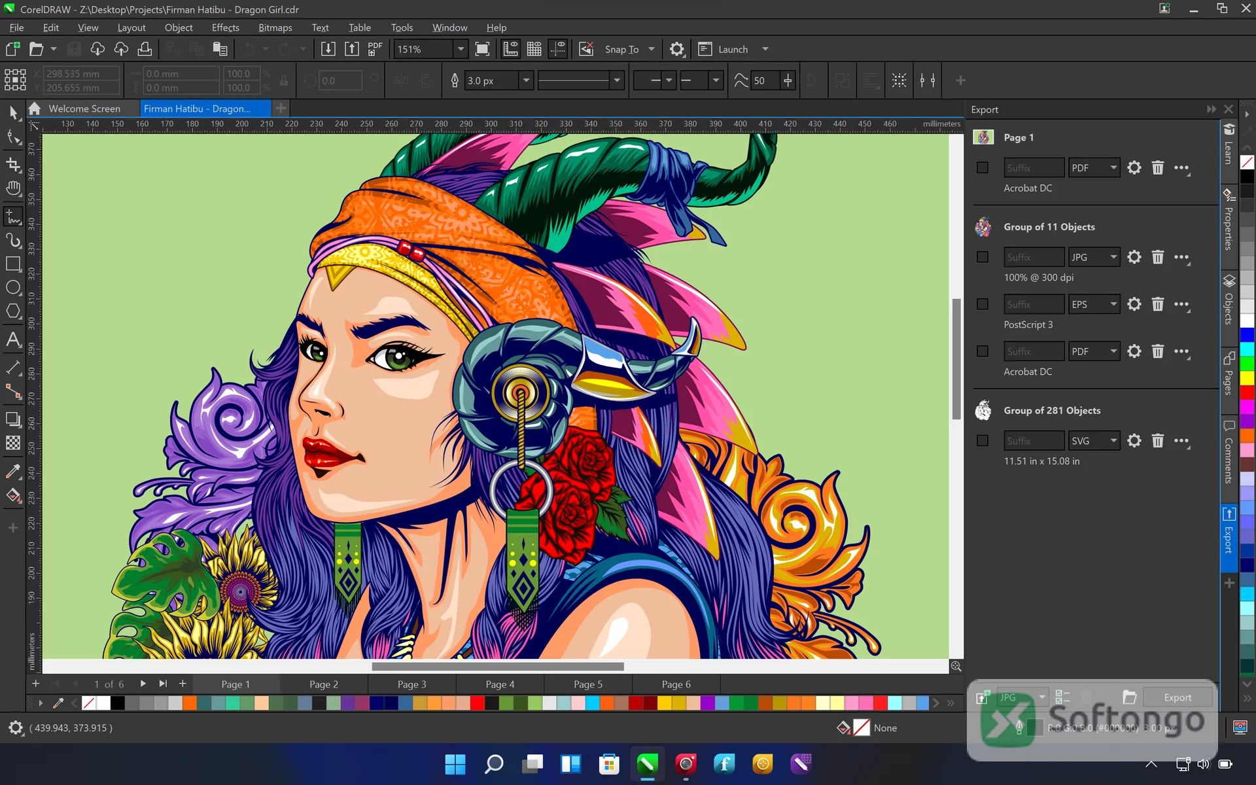This screenshot has width=1256, height=785.
Task: Change JPG format dropdown
Action: (x=1094, y=257)
